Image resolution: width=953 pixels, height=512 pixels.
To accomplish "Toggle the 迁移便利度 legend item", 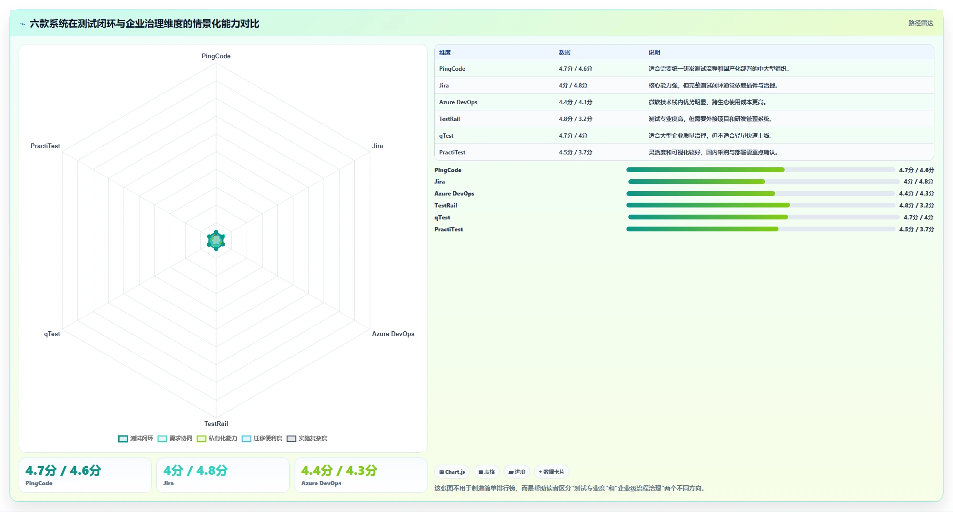I will 262,438.
